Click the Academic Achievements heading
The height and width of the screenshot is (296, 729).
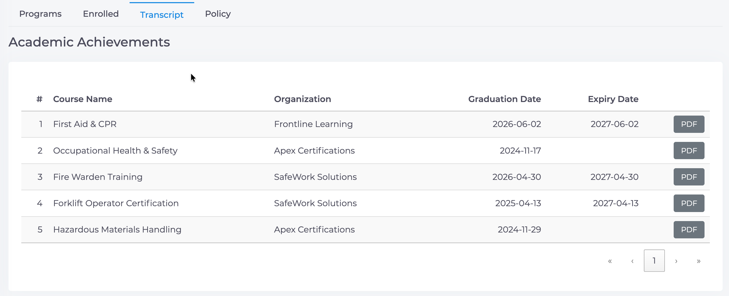89,42
